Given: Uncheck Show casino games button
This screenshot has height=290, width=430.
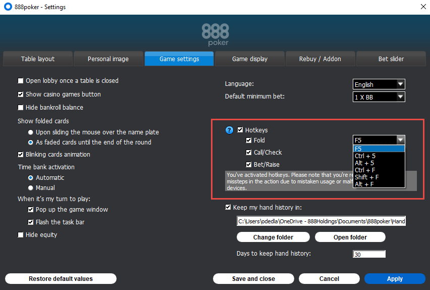Looking at the screenshot, I should pyautogui.click(x=21, y=94).
